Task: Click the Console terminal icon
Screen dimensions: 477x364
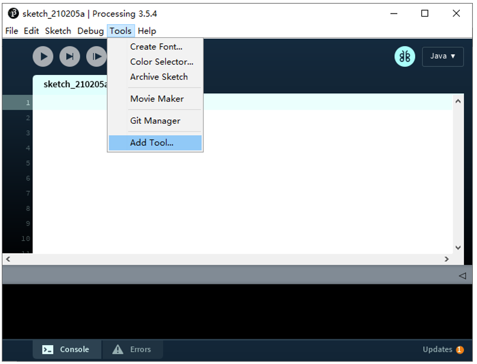Action: coord(47,350)
